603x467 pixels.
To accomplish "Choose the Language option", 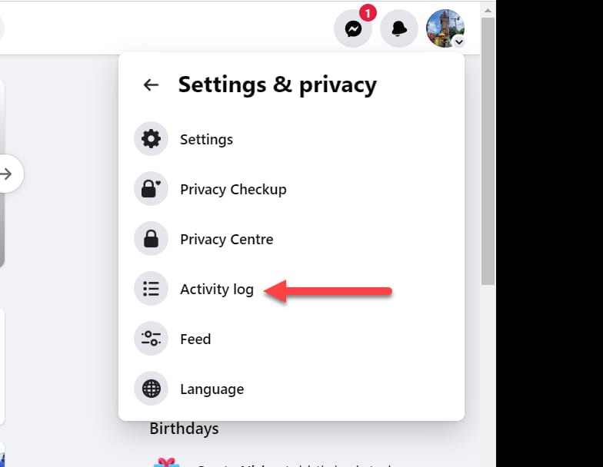I will coord(291,389).
